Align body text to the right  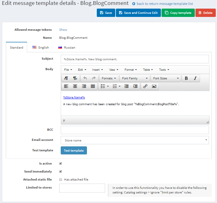click(x=84, y=86)
